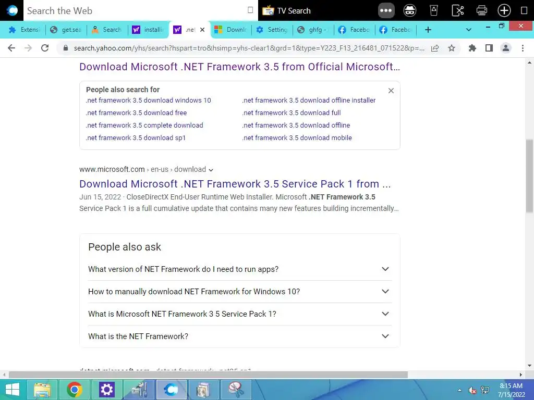The width and height of the screenshot is (534, 400).
Task: Switch to the get.sea tab
Action: point(65,30)
